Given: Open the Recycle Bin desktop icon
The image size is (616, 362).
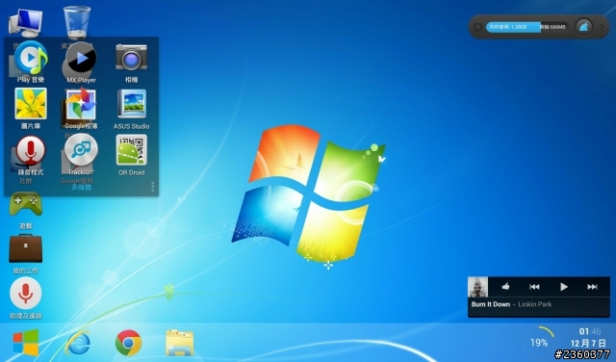Looking at the screenshot, I should click(77, 22).
